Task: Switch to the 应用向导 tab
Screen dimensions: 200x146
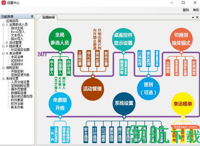Action: point(48,18)
